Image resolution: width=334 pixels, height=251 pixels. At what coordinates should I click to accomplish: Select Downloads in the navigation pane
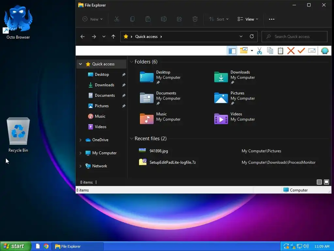[x=104, y=85]
